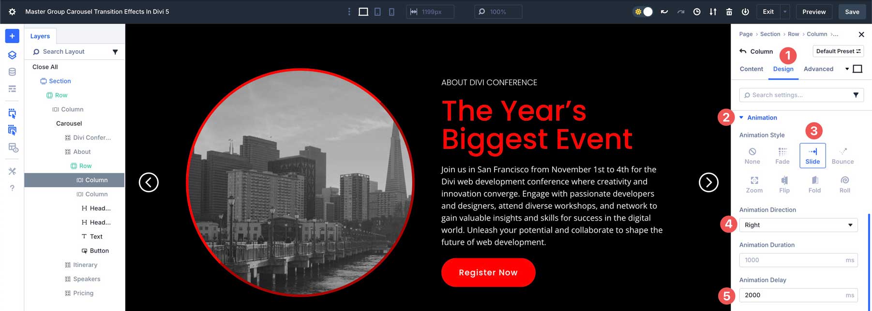Click the redo arrow icon

681,12
